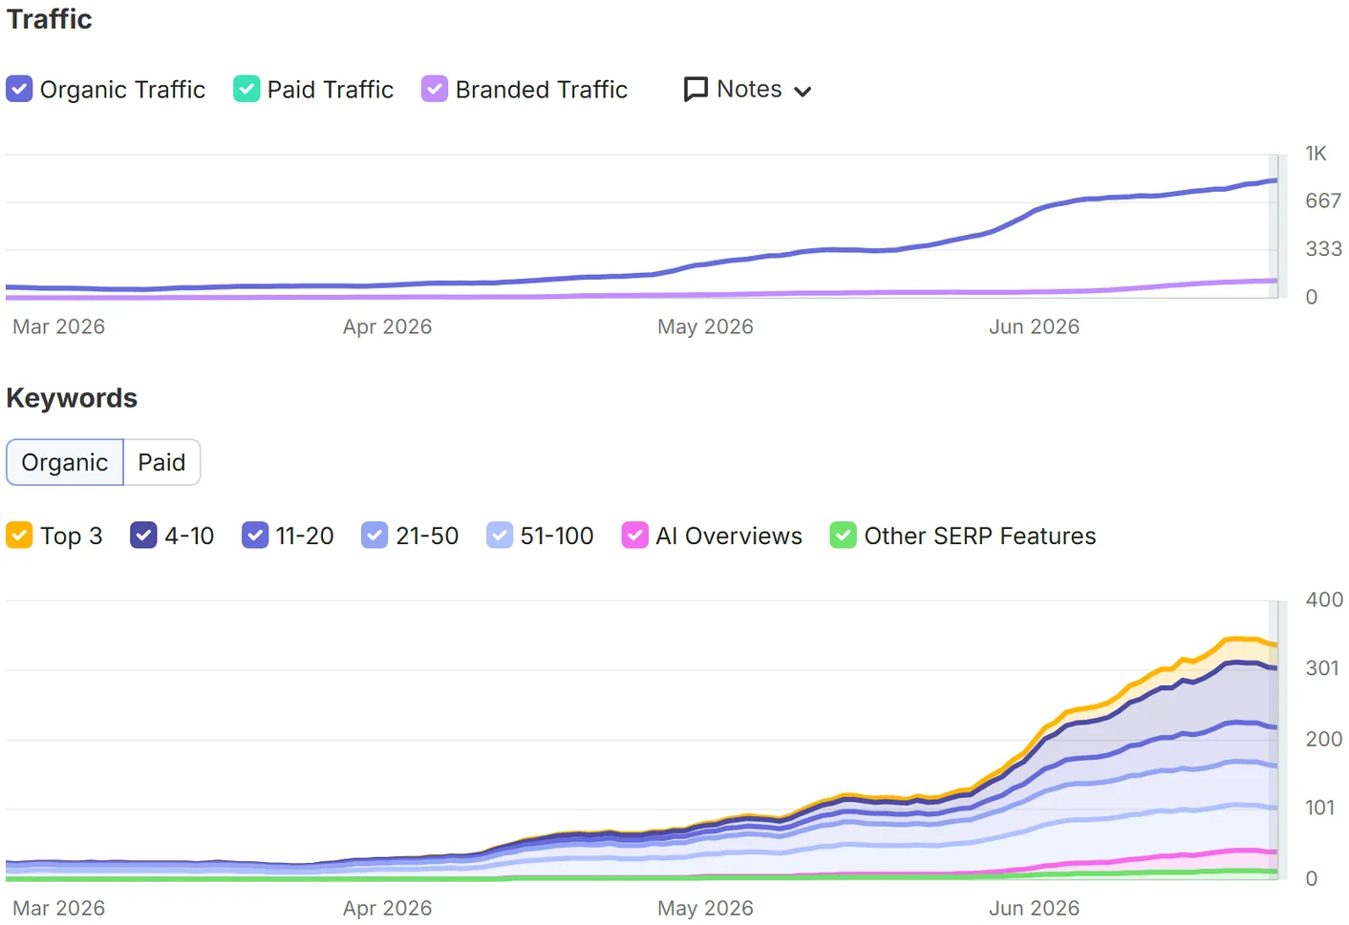1349x925 pixels.
Task: Click May 2026 on the Keywords chart axis
Action: click(x=706, y=908)
